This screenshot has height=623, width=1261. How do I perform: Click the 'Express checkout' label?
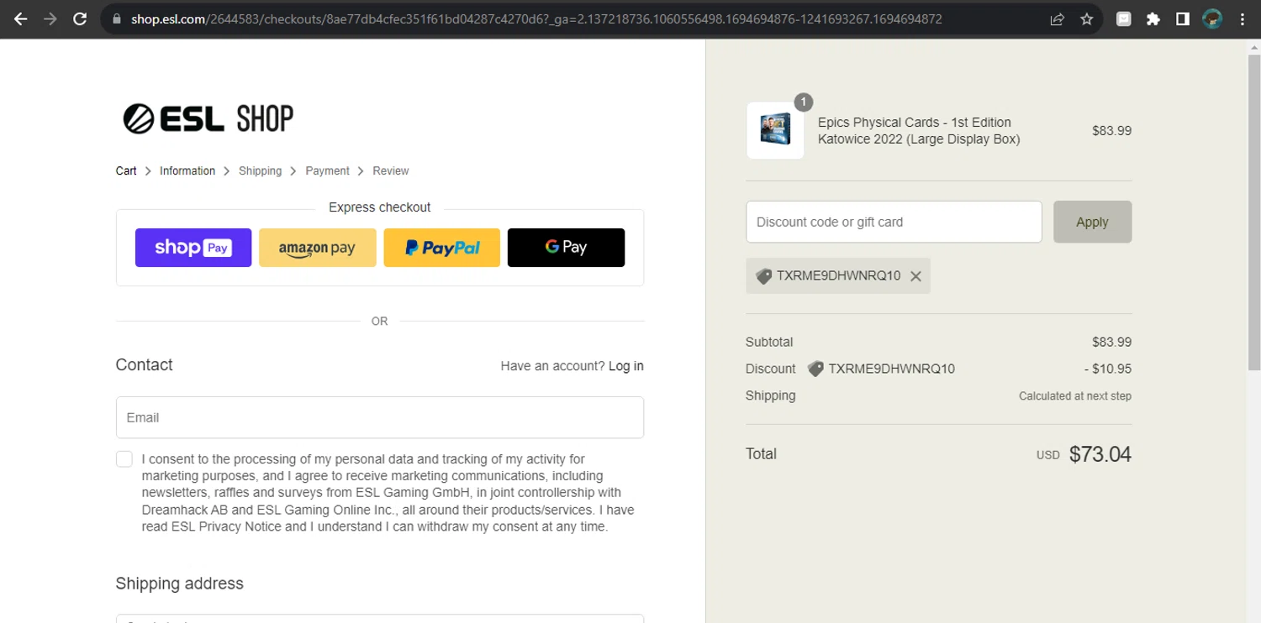[380, 207]
